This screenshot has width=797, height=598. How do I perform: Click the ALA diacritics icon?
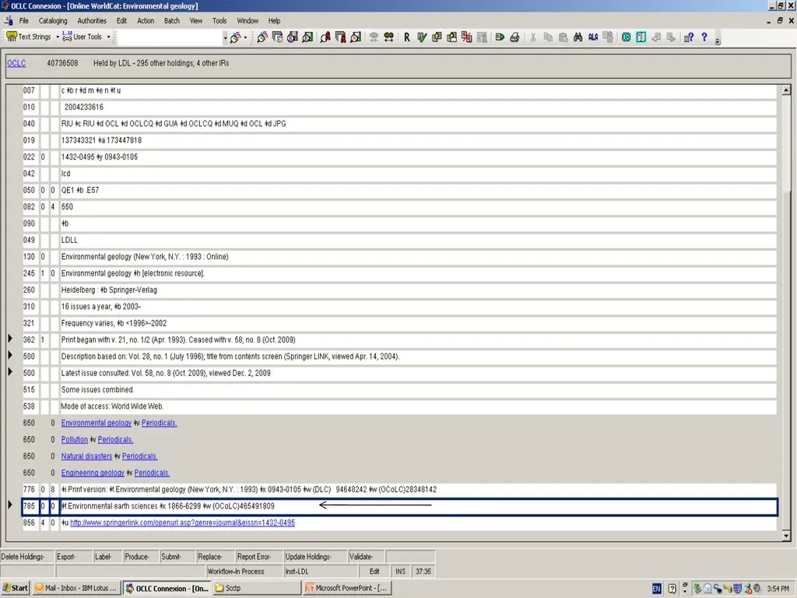[x=592, y=37]
